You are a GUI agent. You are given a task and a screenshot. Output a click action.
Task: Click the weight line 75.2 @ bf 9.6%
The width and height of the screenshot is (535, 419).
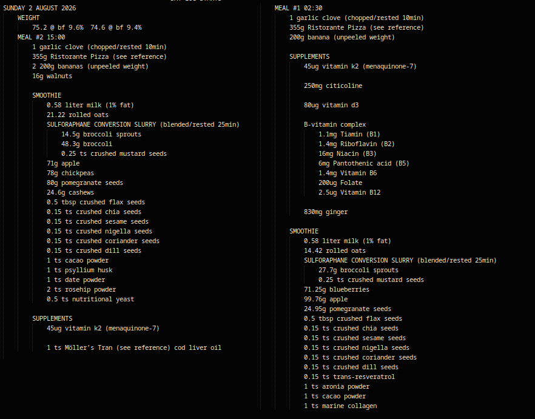coord(58,28)
